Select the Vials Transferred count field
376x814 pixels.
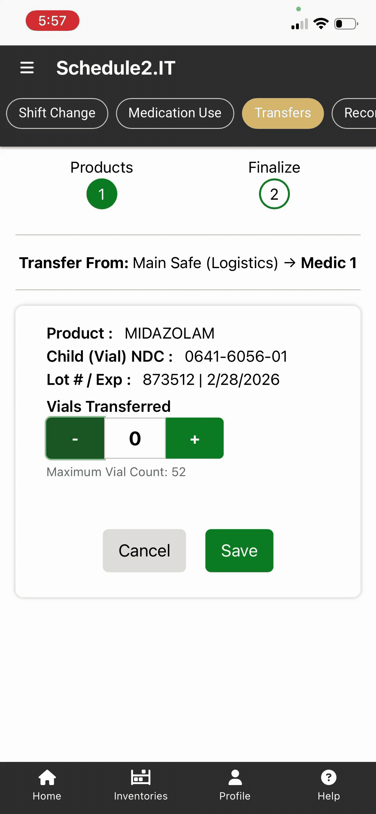tap(135, 439)
